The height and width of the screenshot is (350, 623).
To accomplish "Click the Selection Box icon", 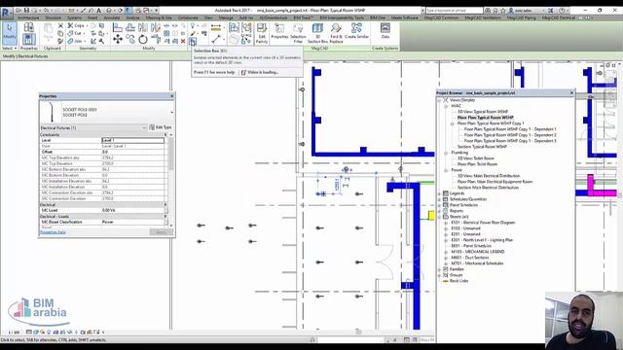I will 193,41.
